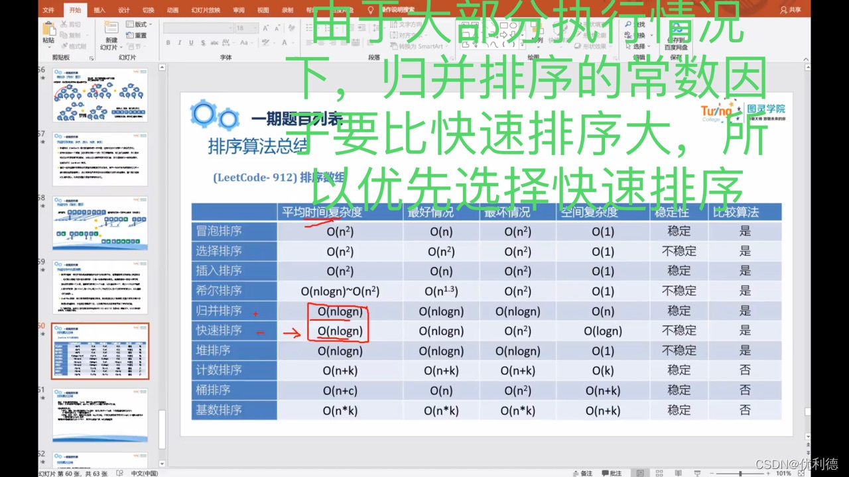Toggle text Shadow formatting
The height and width of the screenshot is (477, 849).
203,42
